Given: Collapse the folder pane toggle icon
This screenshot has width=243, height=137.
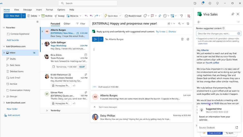Looking at the screenshot, I should point(38,22).
